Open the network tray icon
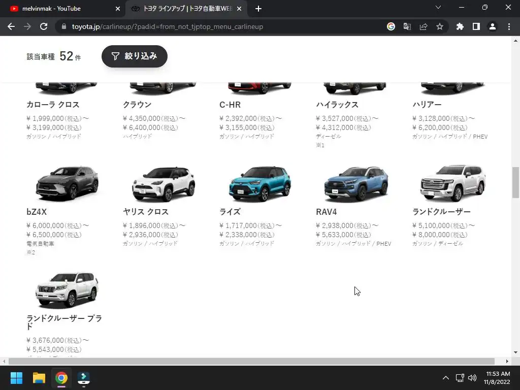 (460, 378)
